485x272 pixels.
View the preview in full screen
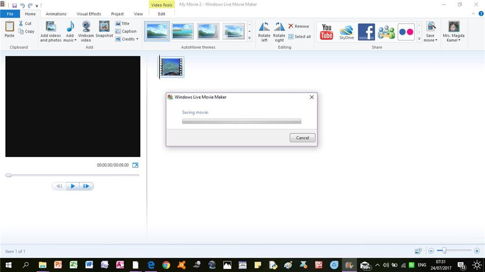coord(135,166)
